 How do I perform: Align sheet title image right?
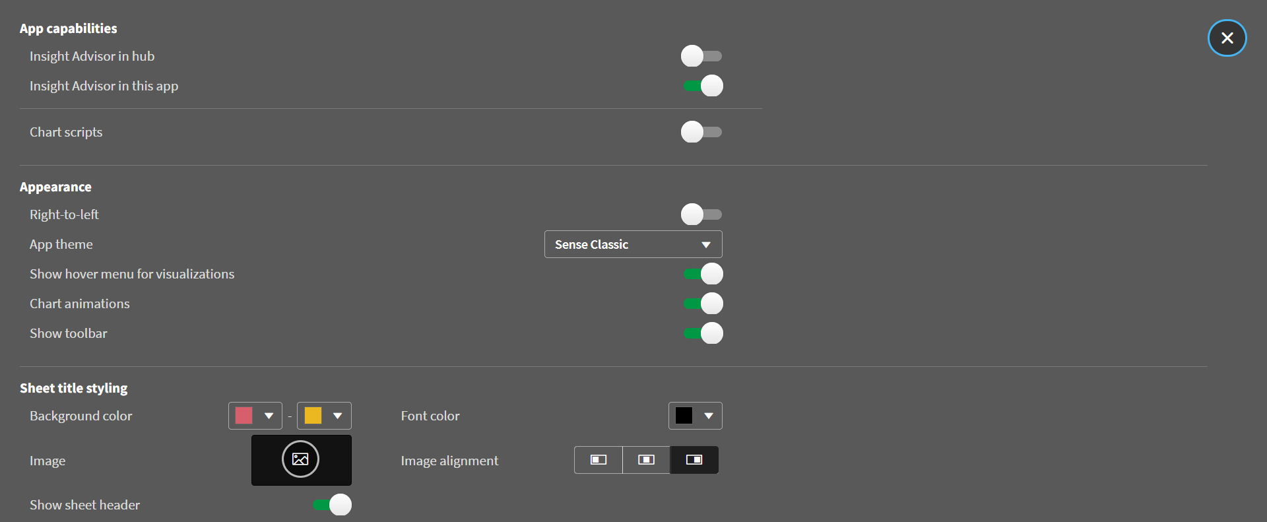coord(694,460)
